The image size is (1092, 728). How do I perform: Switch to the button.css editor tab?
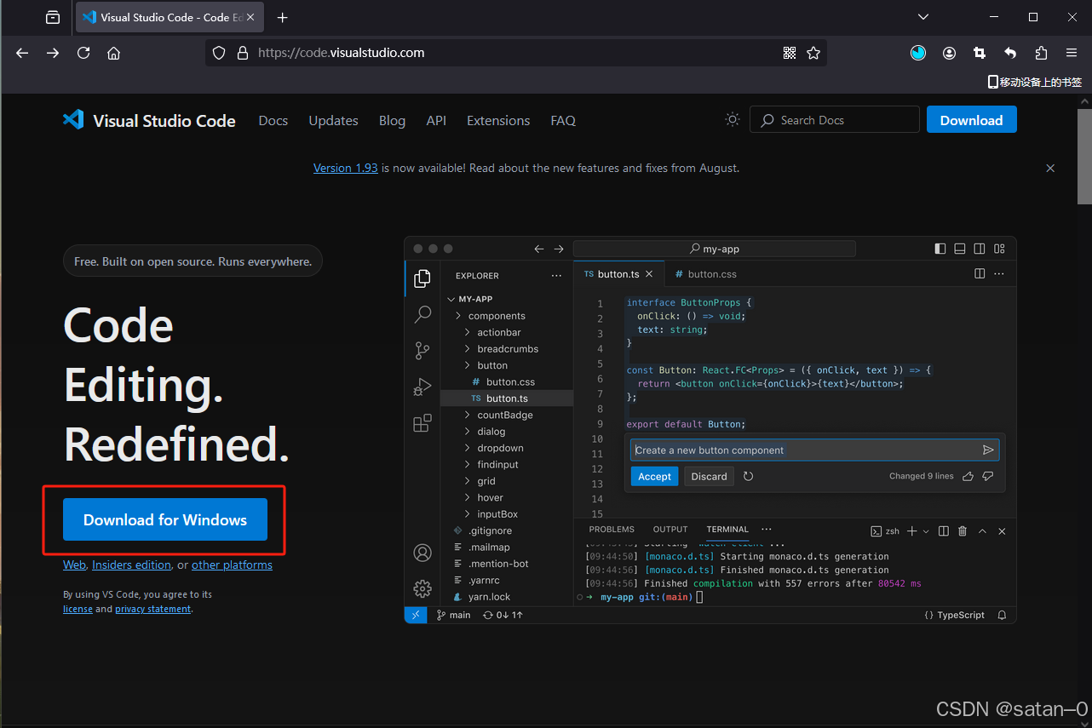tap(705, 274)
